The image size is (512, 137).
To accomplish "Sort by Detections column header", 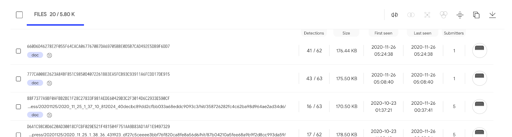I will (x=314, y=33).
